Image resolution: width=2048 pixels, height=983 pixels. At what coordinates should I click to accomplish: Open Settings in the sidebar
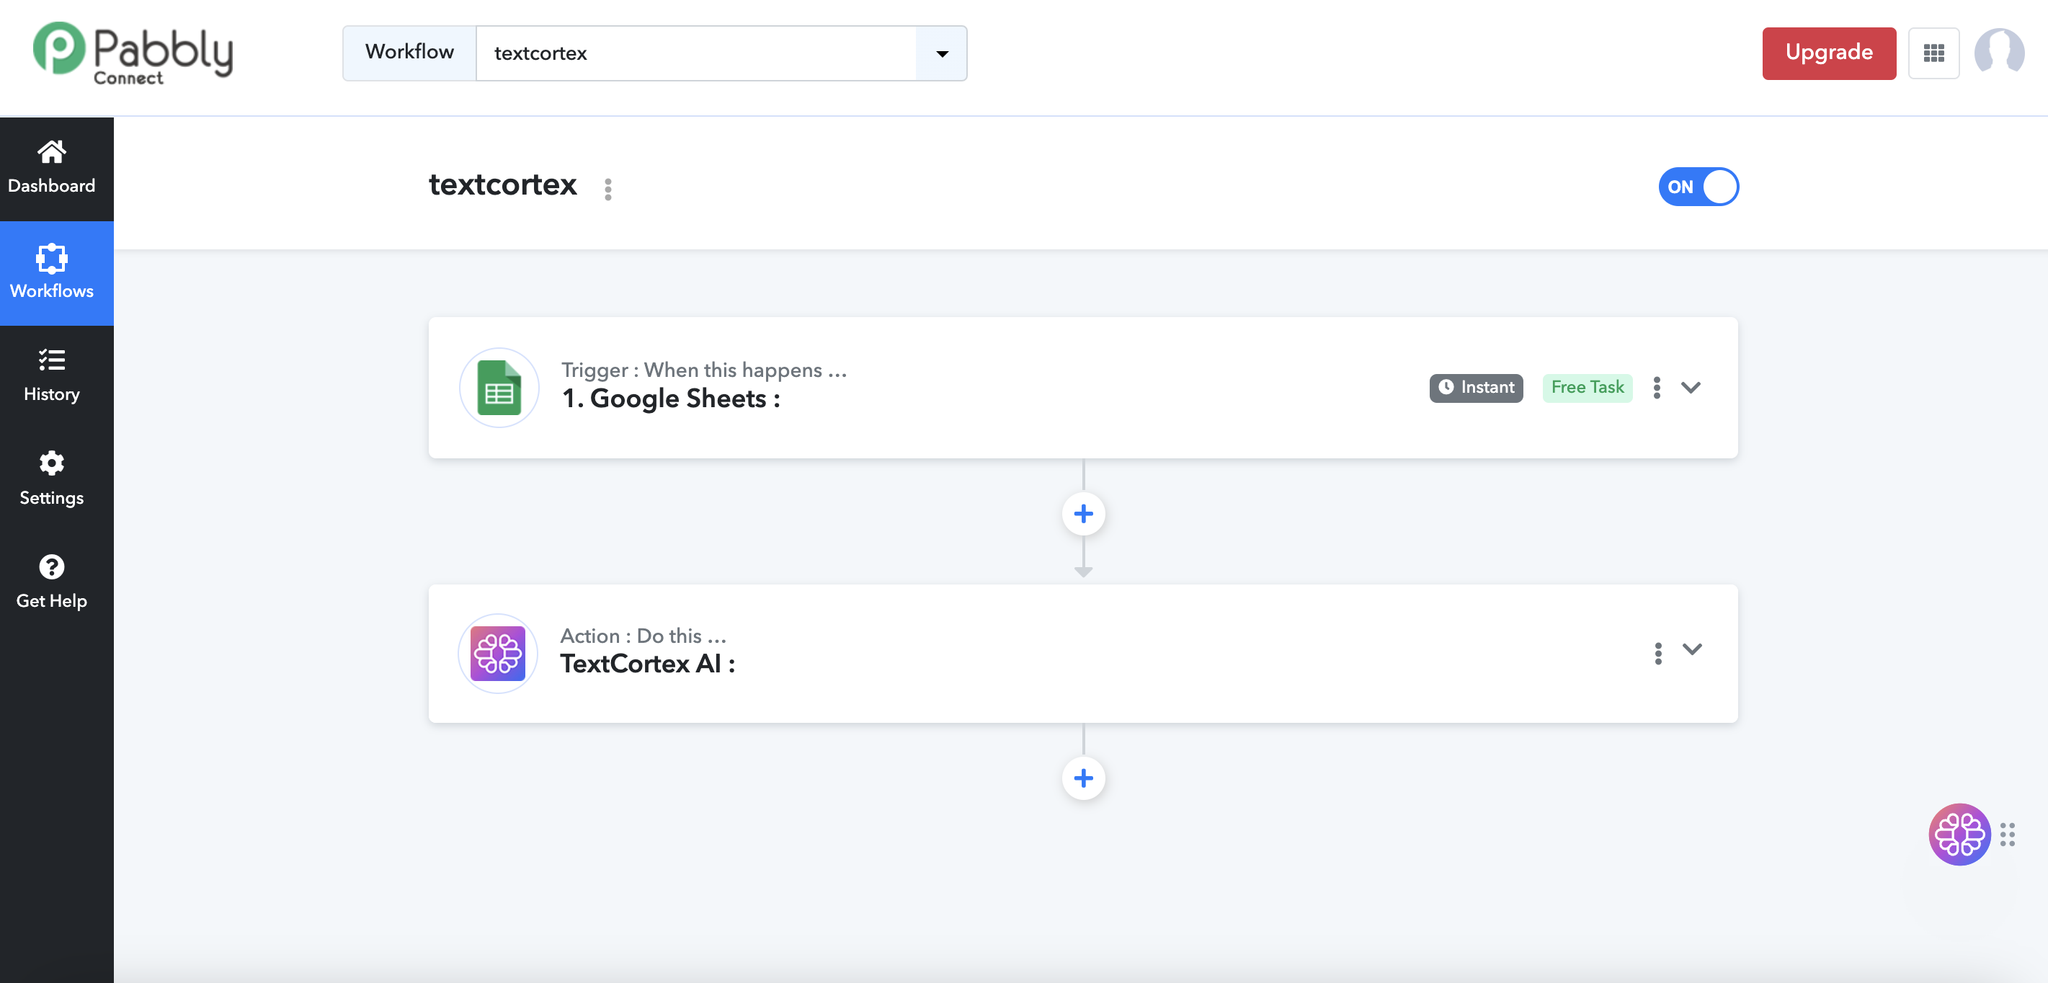(x=52, y=479)
